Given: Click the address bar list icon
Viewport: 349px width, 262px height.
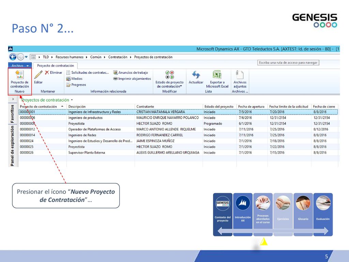Looking at the screenshot, I should (33, 57).
